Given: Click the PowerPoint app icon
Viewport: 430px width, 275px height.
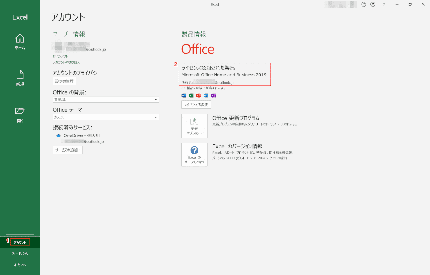Looking at the screenshot, I should coord(198,95).
